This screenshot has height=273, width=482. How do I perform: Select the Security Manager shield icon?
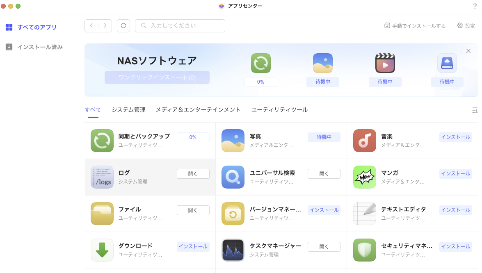click(x=364, y=250)
